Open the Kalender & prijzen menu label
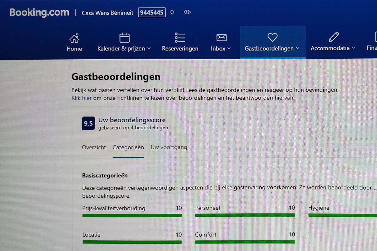Viewport: 377px width, 251px height. [x=121, y=49]
